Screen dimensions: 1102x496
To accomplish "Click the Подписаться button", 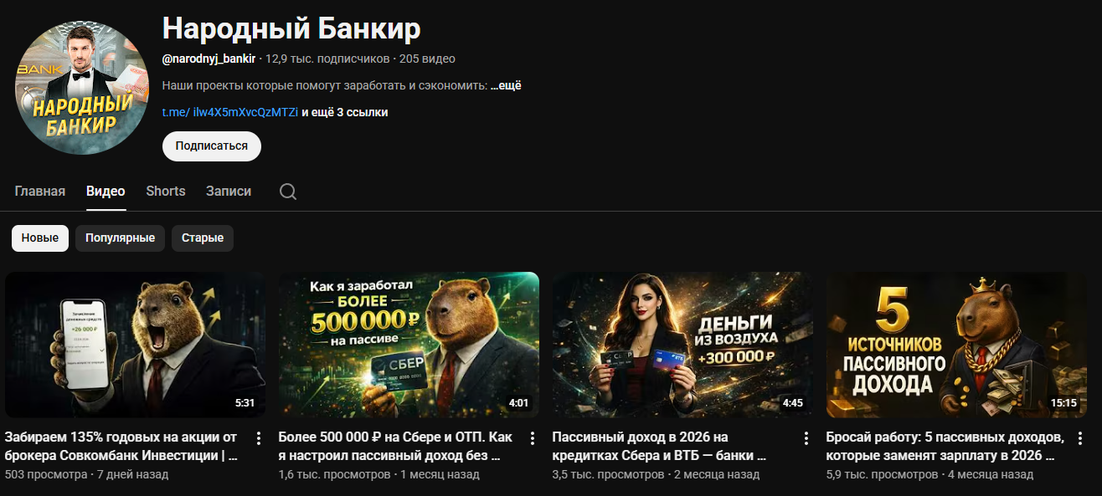I will (212, 146).
